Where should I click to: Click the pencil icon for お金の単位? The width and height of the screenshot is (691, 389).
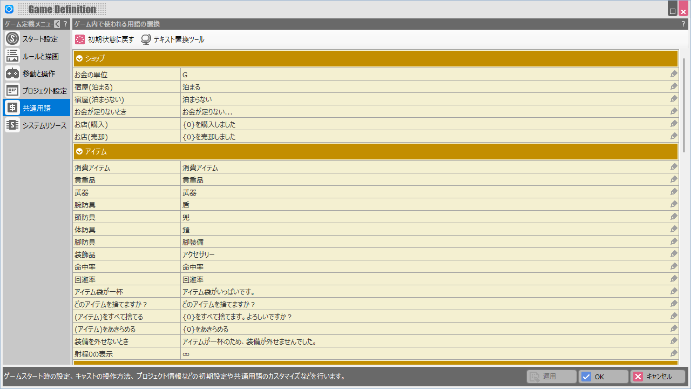674,74
